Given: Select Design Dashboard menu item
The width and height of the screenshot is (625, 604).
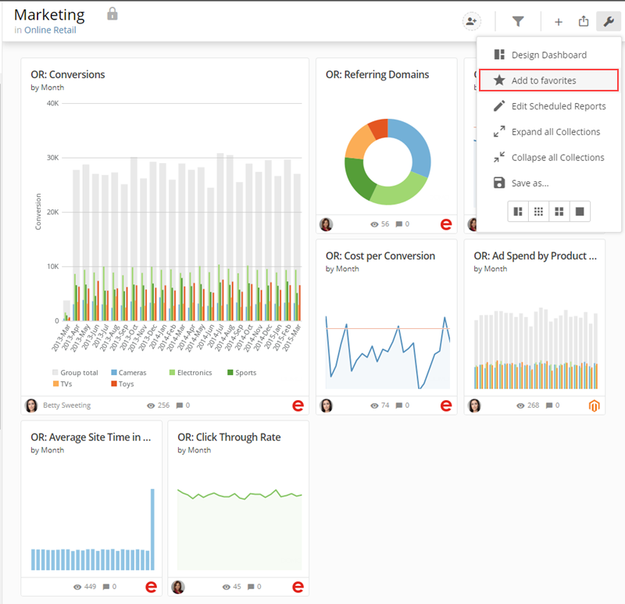Looking at the screenshot, I should 548,55.
